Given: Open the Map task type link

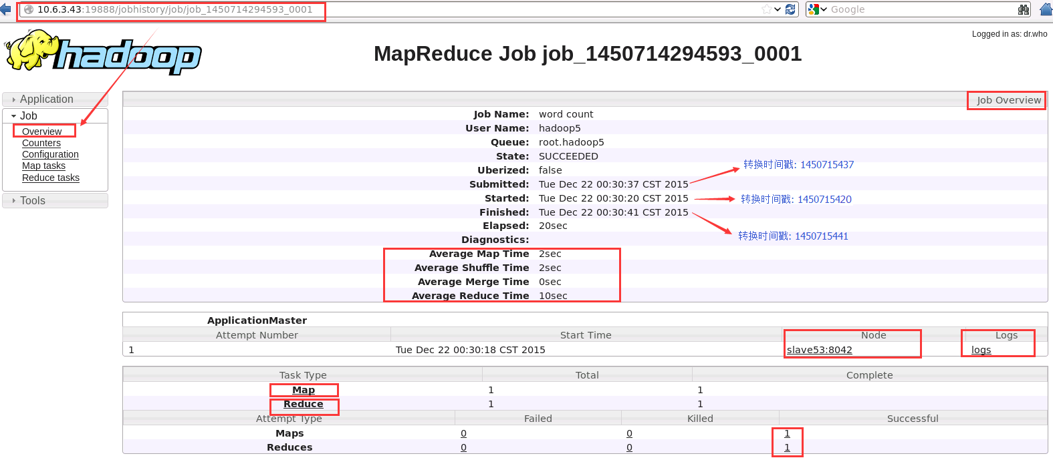Looking at the screenshot, I should click(x=304, y=390).
